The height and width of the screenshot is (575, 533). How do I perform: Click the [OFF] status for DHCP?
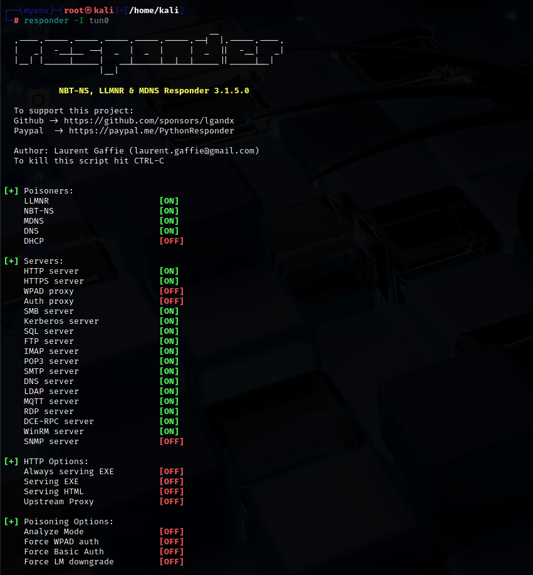tap(171, 241)
